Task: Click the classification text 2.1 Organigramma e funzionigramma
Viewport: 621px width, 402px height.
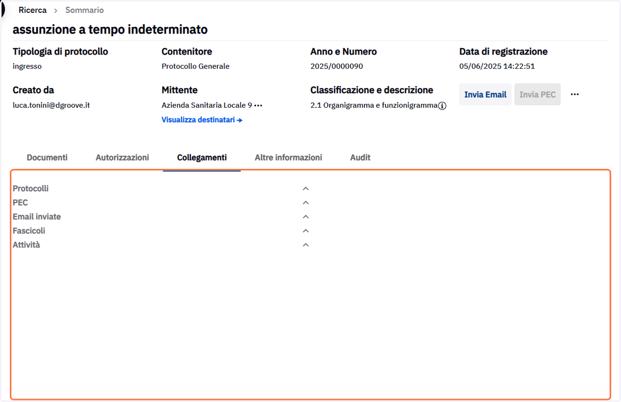Action: click(374, 106)
